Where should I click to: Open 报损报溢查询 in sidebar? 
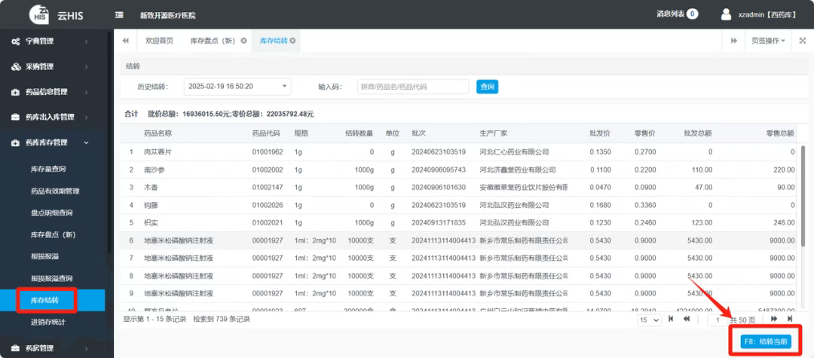pos(51,279)
